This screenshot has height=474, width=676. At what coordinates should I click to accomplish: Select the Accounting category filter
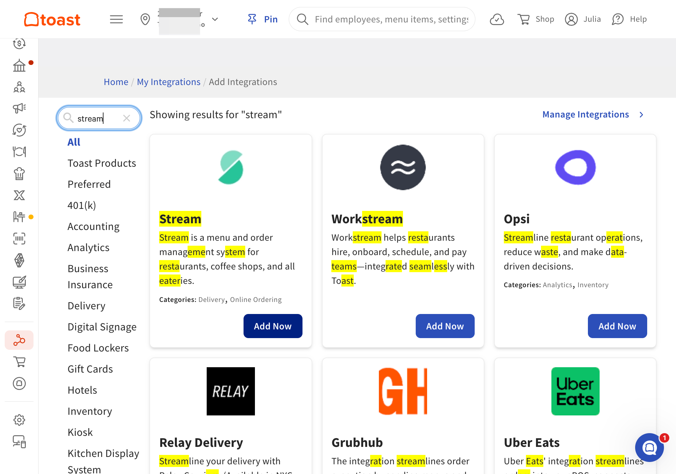tap(93, 227)
